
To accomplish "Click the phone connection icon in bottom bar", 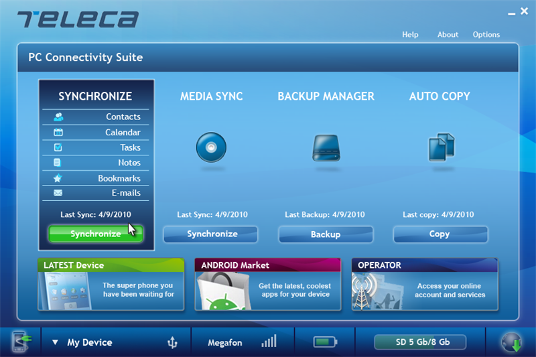I will [x=19, y=342].
